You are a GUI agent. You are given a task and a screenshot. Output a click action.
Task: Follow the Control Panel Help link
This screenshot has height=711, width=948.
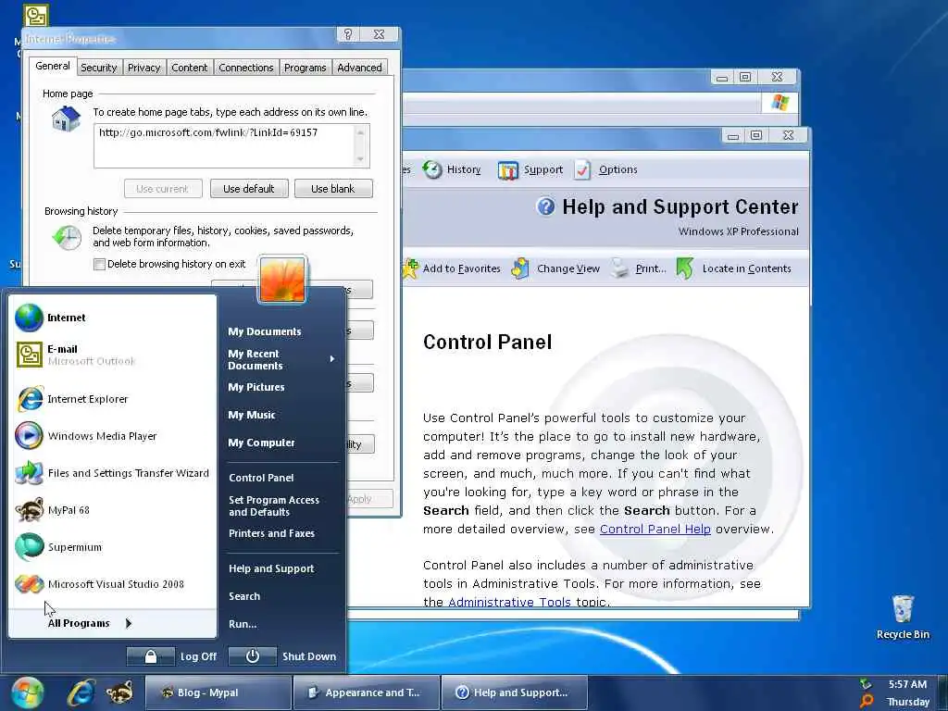655,529
